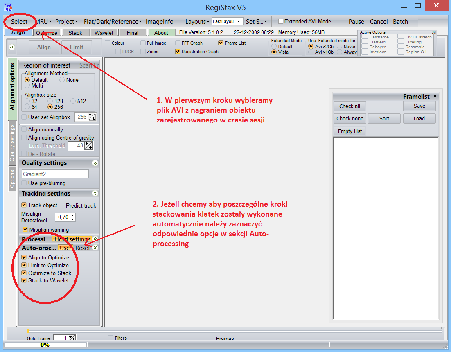
Task: Open the Layouts dropdown menu
Action: 197,22
